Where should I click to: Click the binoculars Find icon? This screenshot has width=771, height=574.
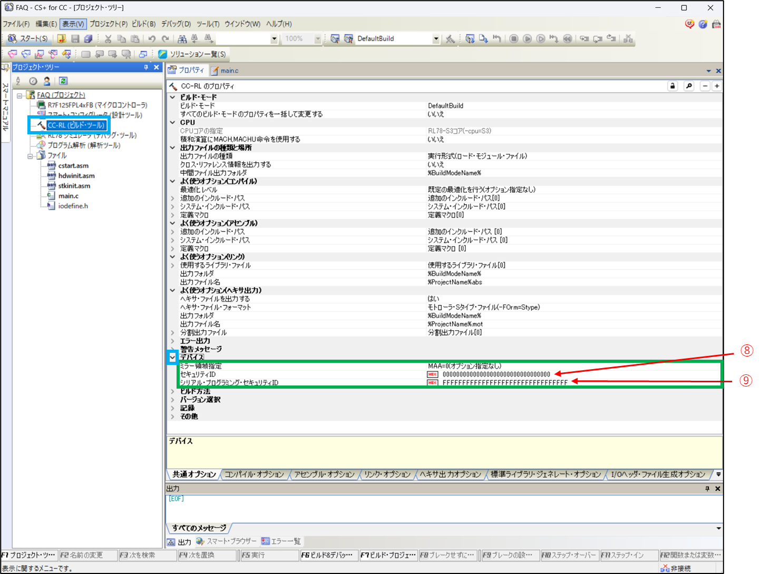[182, 38]
